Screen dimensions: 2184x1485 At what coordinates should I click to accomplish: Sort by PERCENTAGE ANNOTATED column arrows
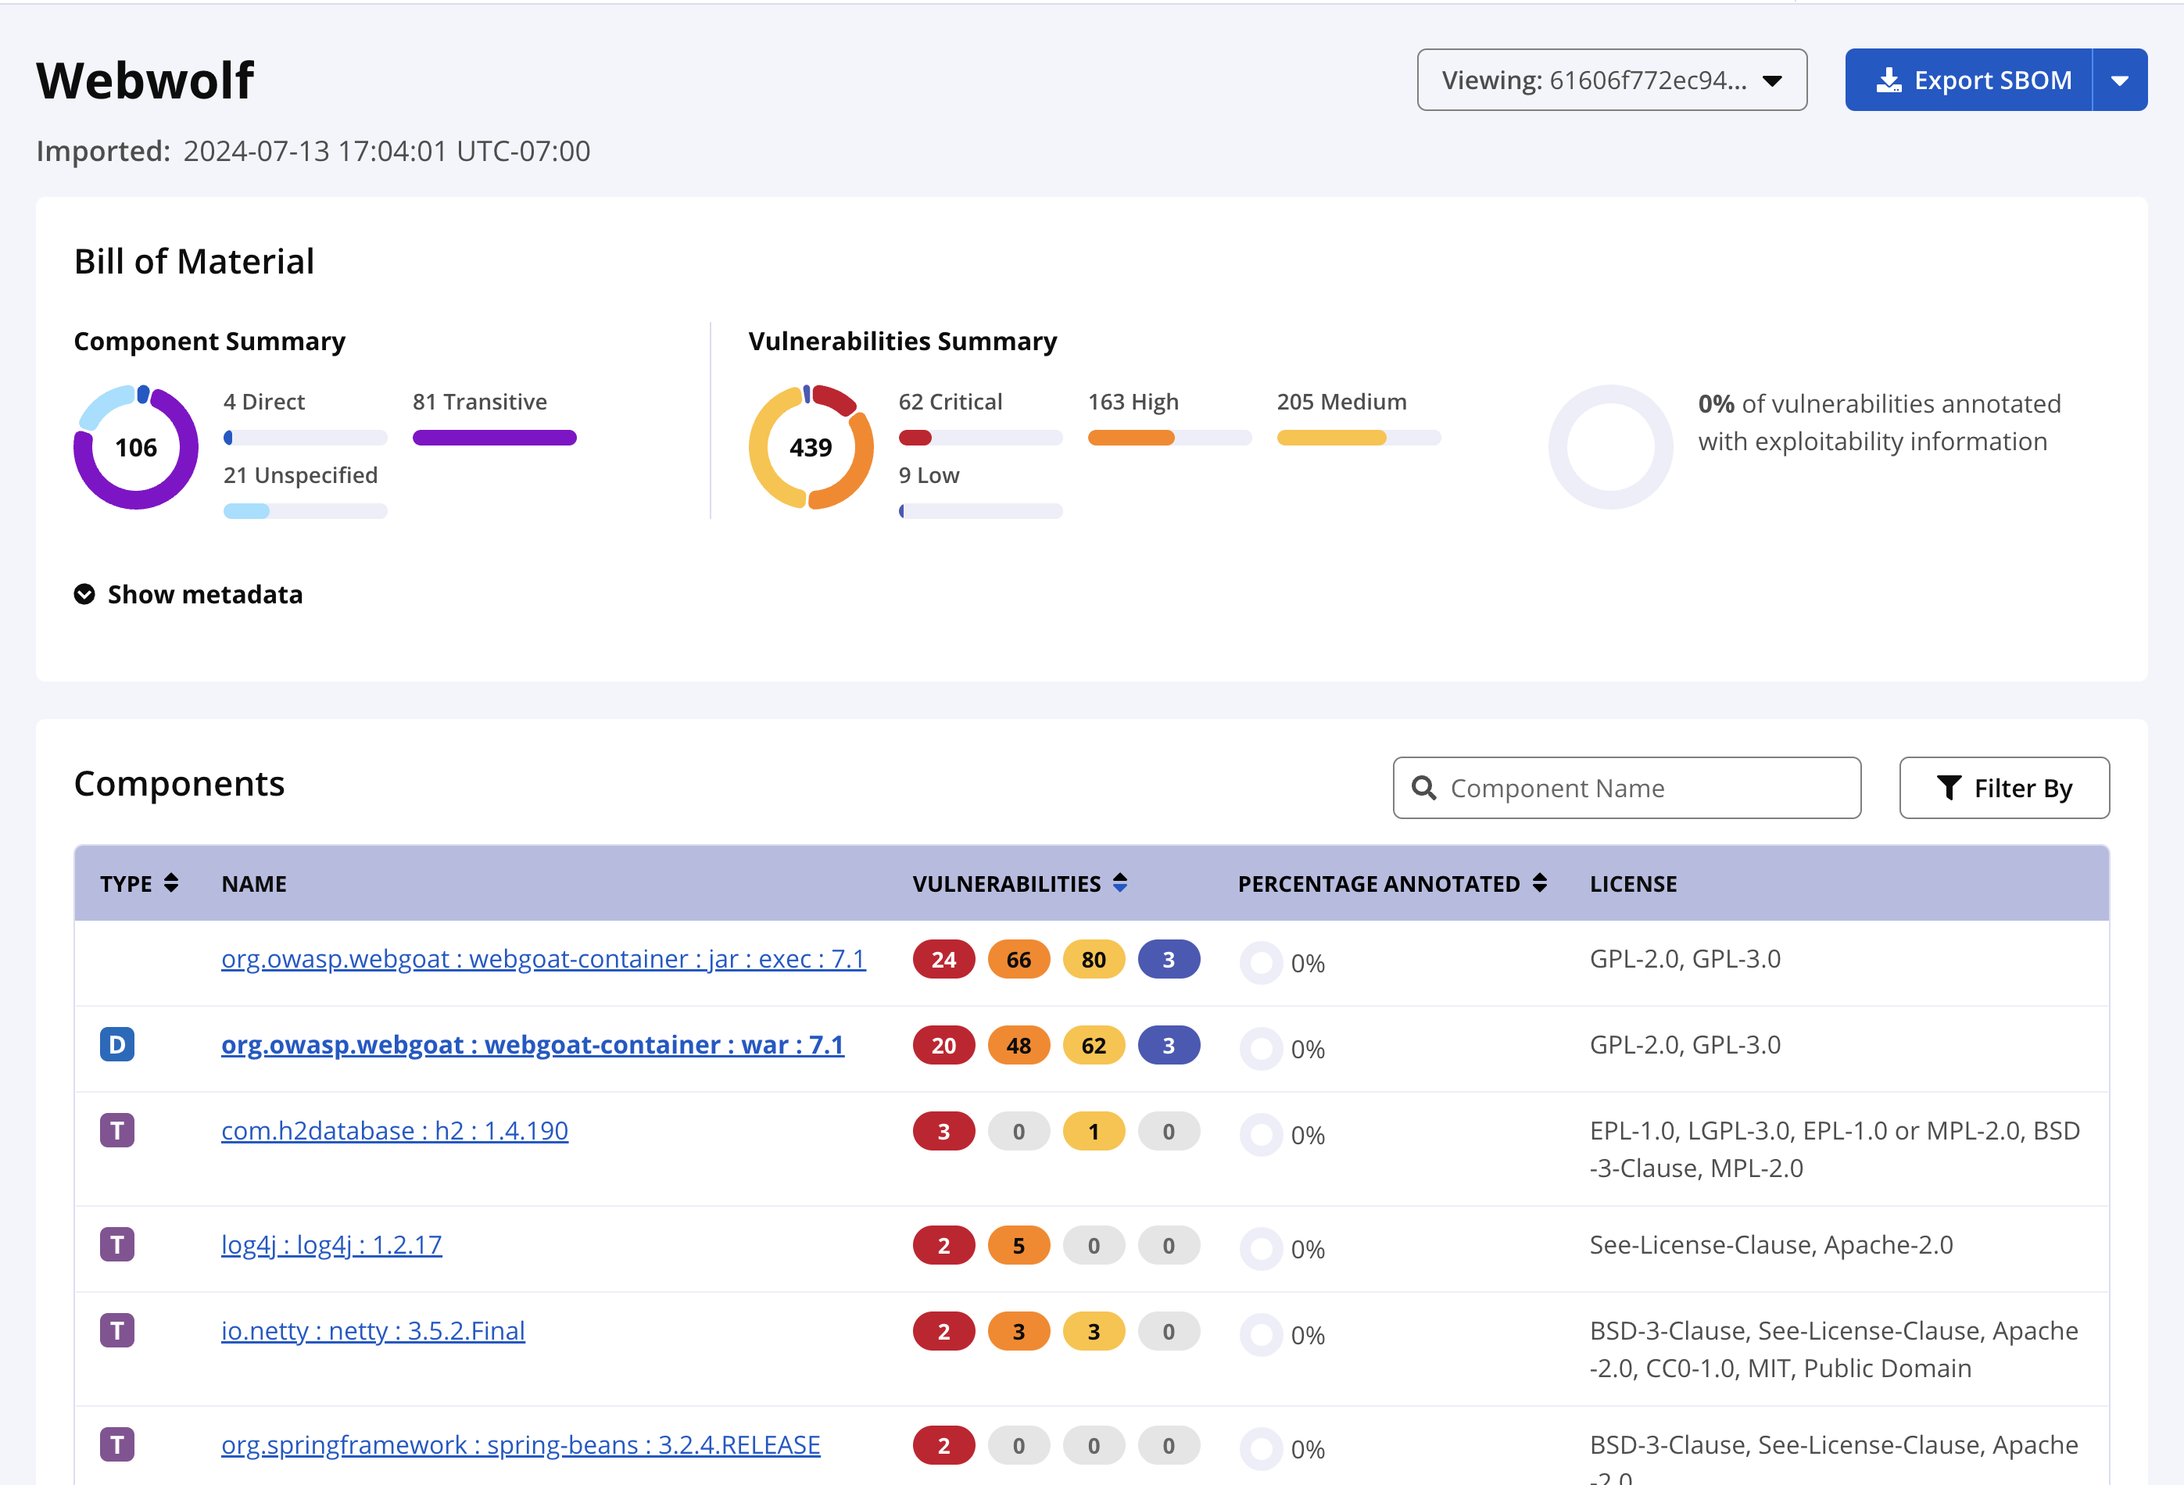point(1539,882)
